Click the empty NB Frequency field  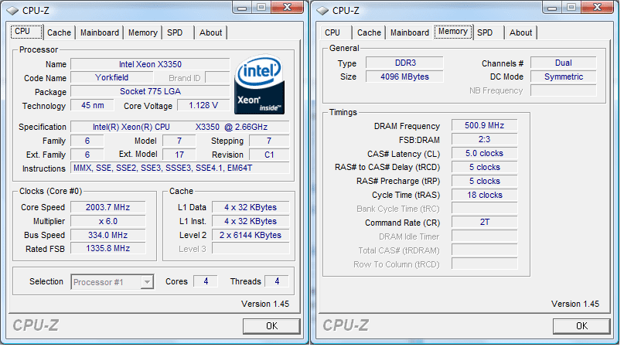(564, 90)
